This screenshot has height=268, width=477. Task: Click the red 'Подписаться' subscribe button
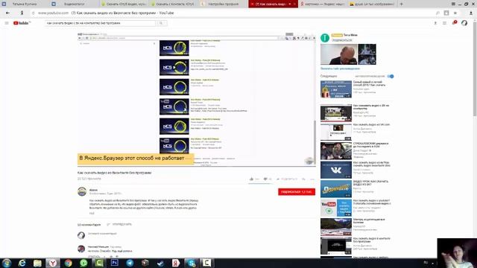coord(297,192)
